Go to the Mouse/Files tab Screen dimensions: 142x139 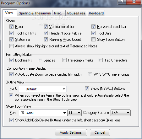click(x=76, y=13)
